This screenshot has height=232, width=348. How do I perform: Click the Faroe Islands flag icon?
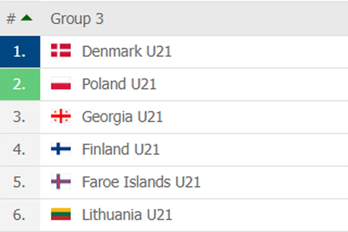tap(61, 182)
